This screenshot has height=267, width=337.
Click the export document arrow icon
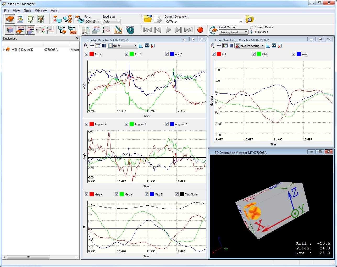[x=158, y=19]
